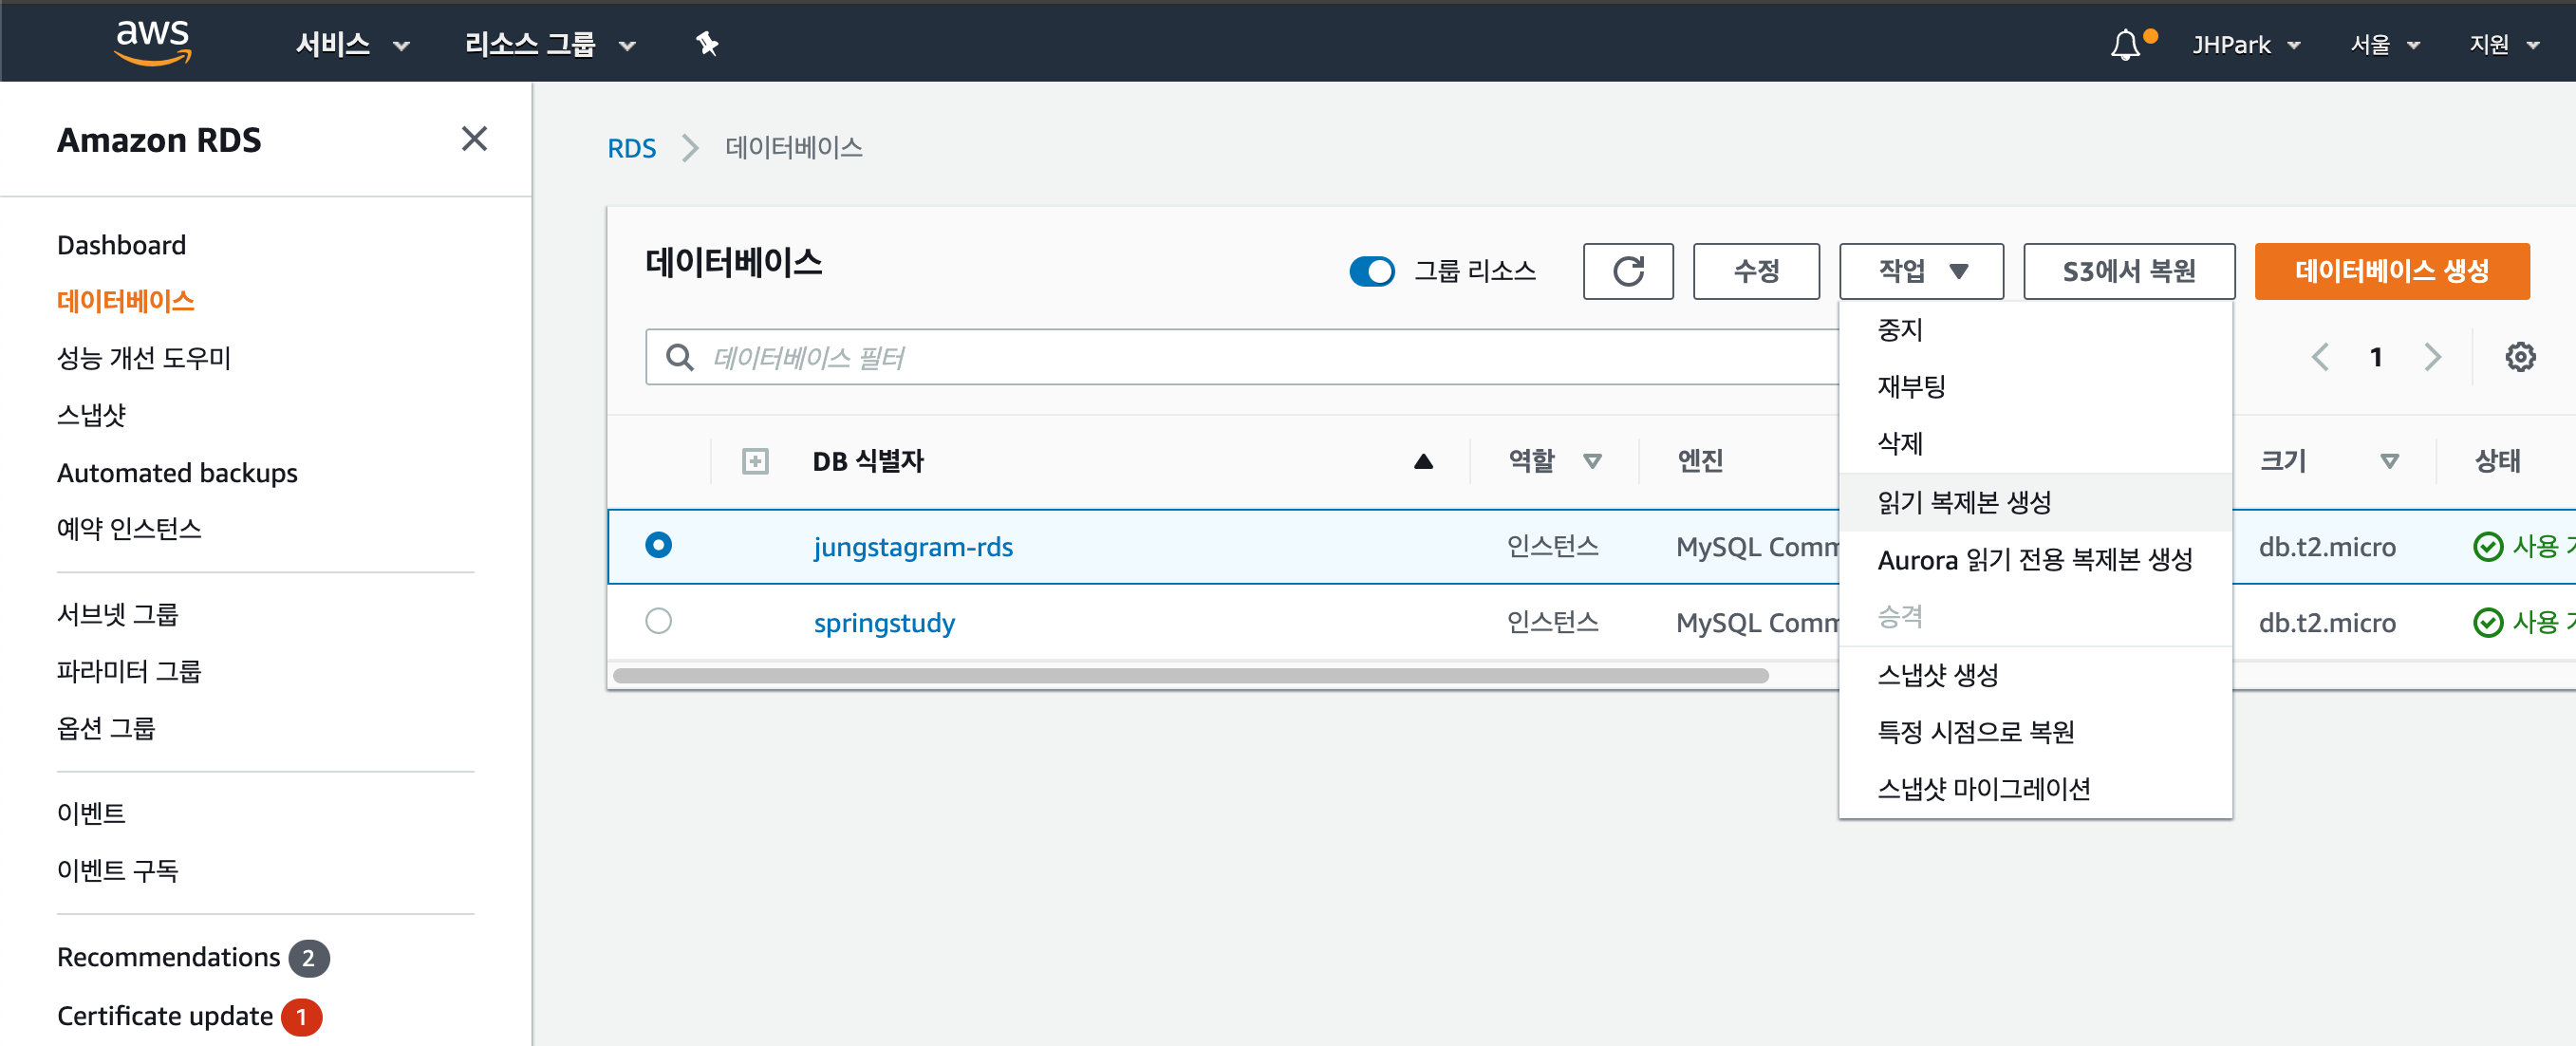The image size is (2576, 1046).
Task: Choose 스냅샷 생성 menu entry
Action: [1937, 675]
